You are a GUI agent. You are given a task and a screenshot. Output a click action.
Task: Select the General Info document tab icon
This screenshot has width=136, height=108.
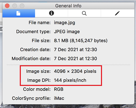click(x=18, y=13)
